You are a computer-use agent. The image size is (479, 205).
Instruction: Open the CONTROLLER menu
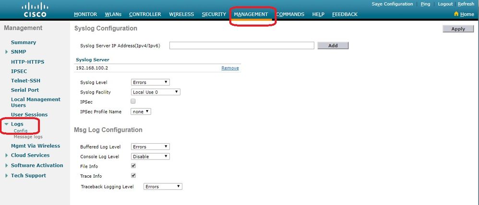coord(145,14)
